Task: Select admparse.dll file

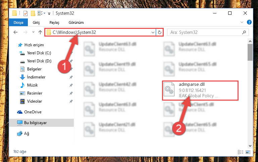Action: pyautogui.click(x=200, y=90)
